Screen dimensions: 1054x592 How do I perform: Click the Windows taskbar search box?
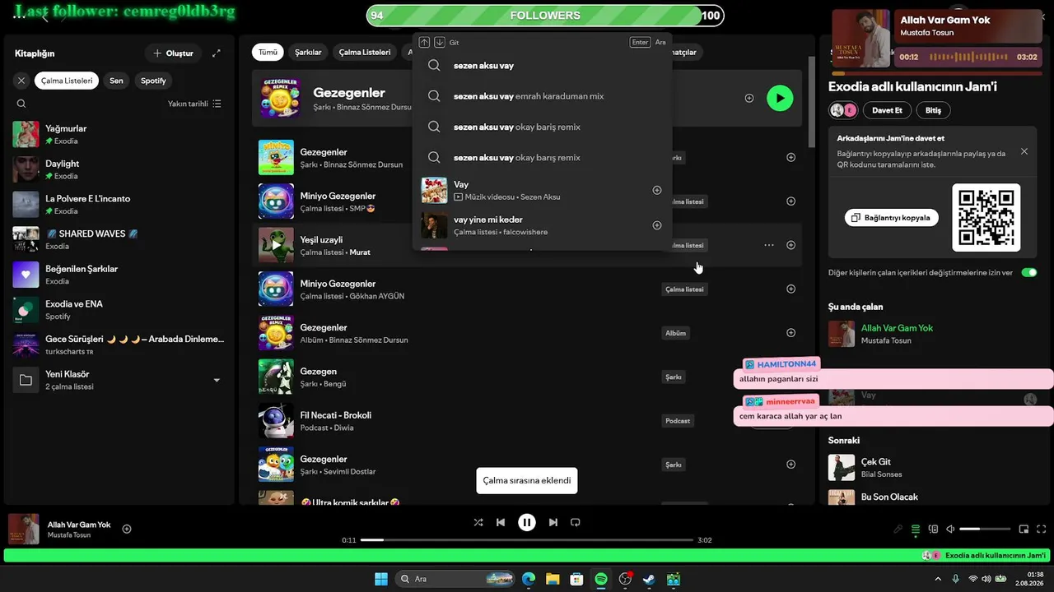click(455, 579)
